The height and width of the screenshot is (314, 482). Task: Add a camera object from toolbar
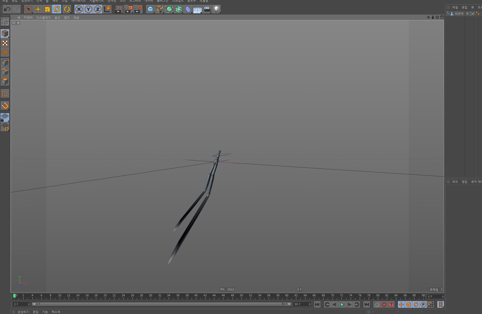point(207,9)
